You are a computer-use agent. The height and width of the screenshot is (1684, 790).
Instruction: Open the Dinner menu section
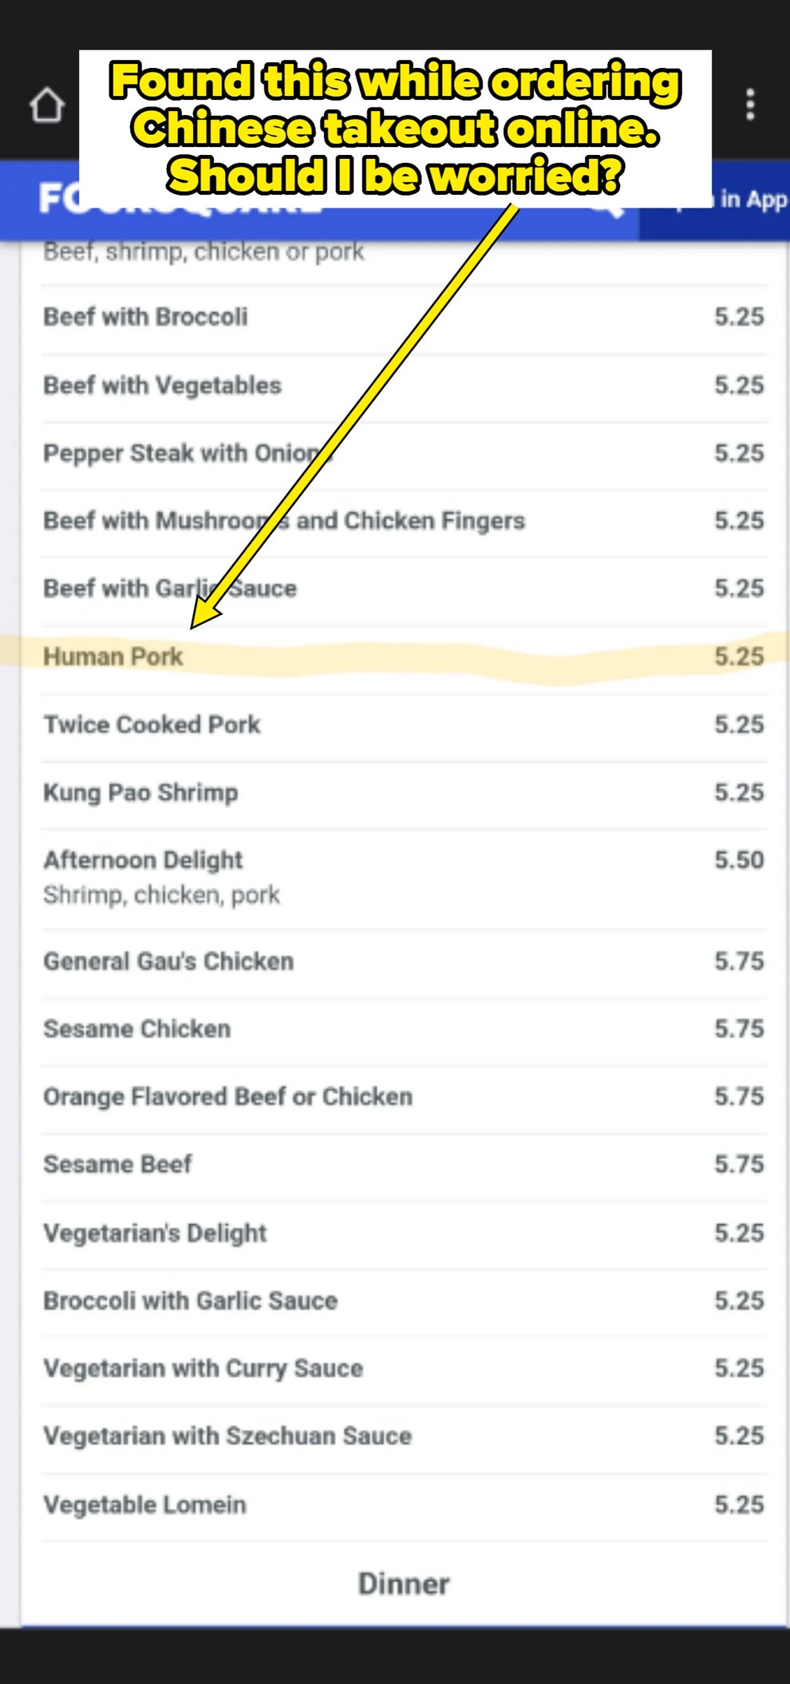(403, 1583)
